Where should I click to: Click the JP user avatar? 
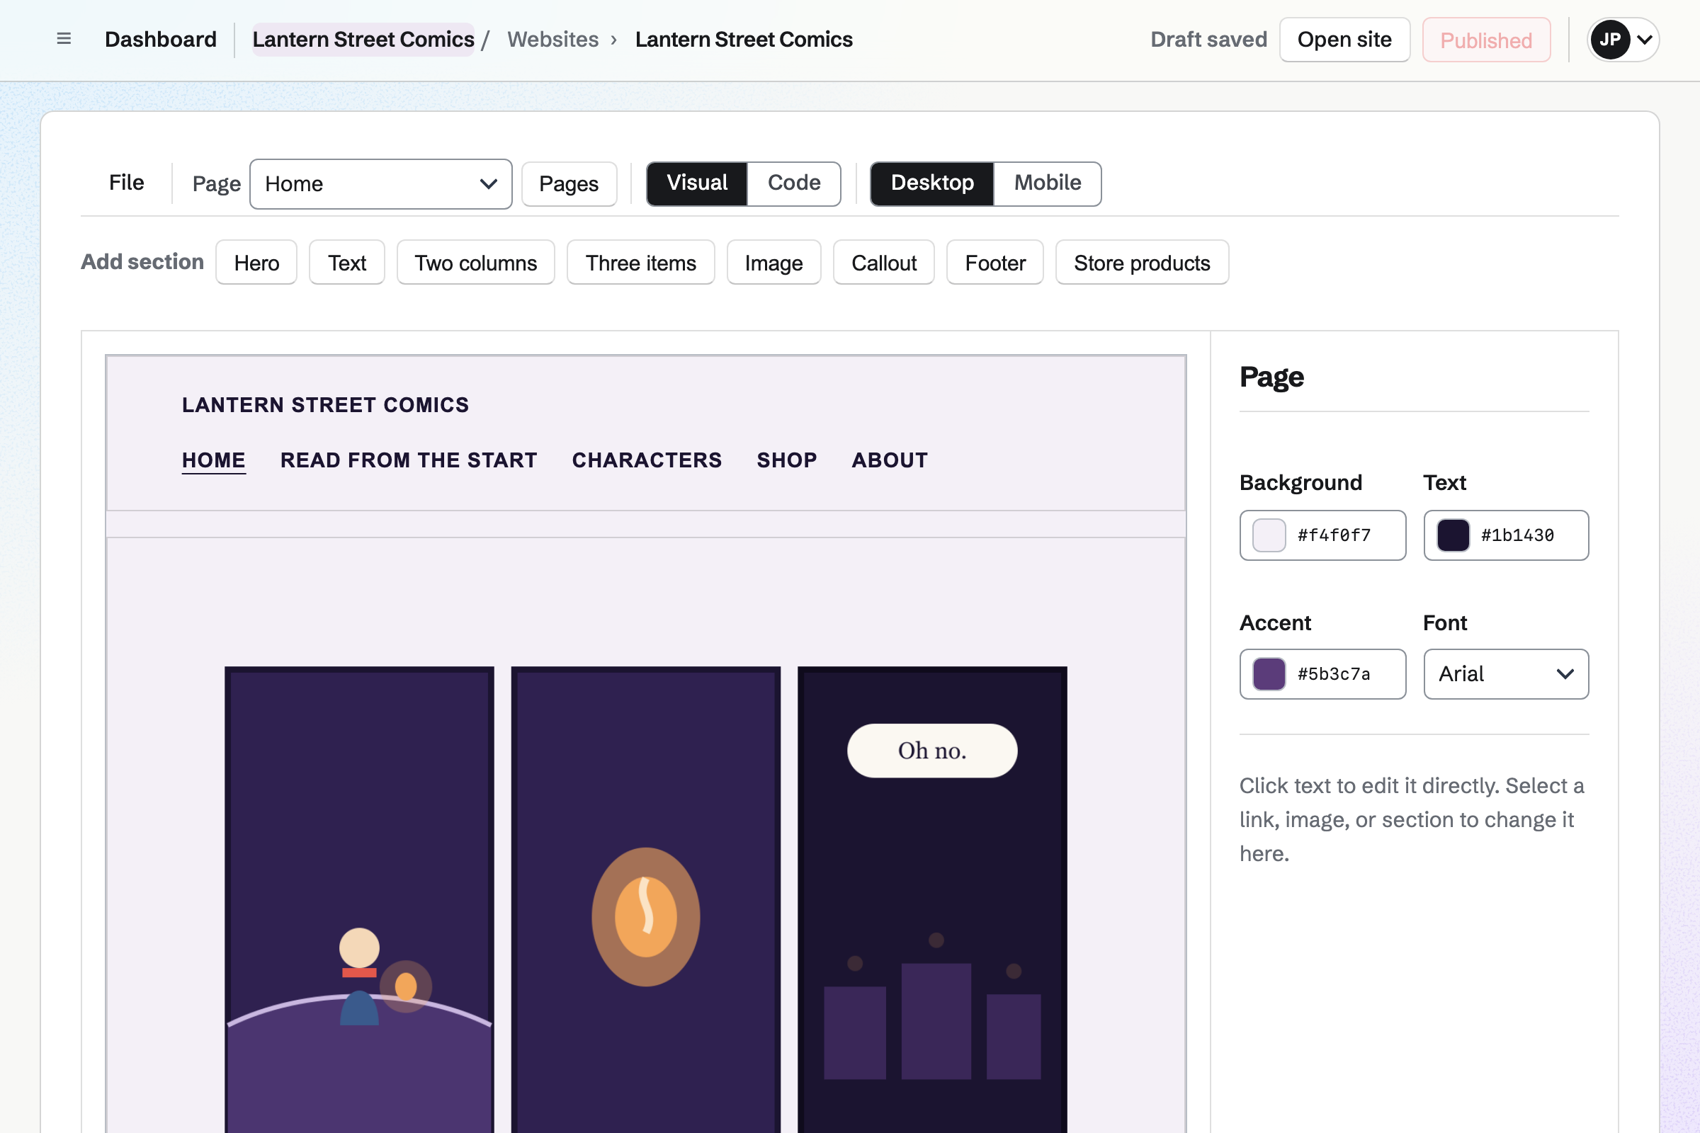point(1609,40)
